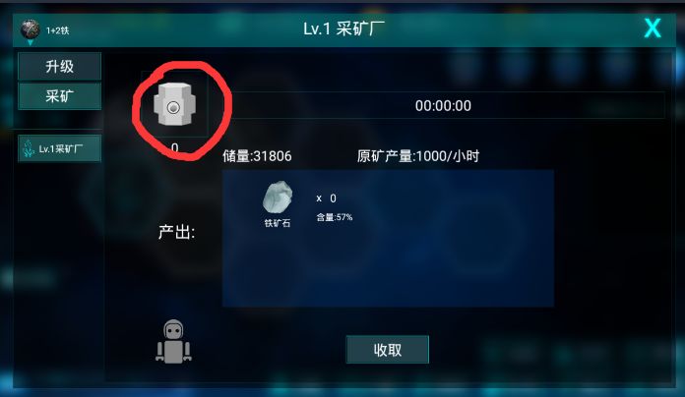Expand the cyan arrow under the planet icon
This screenshot has width=685, height=397.
point(31,42)
